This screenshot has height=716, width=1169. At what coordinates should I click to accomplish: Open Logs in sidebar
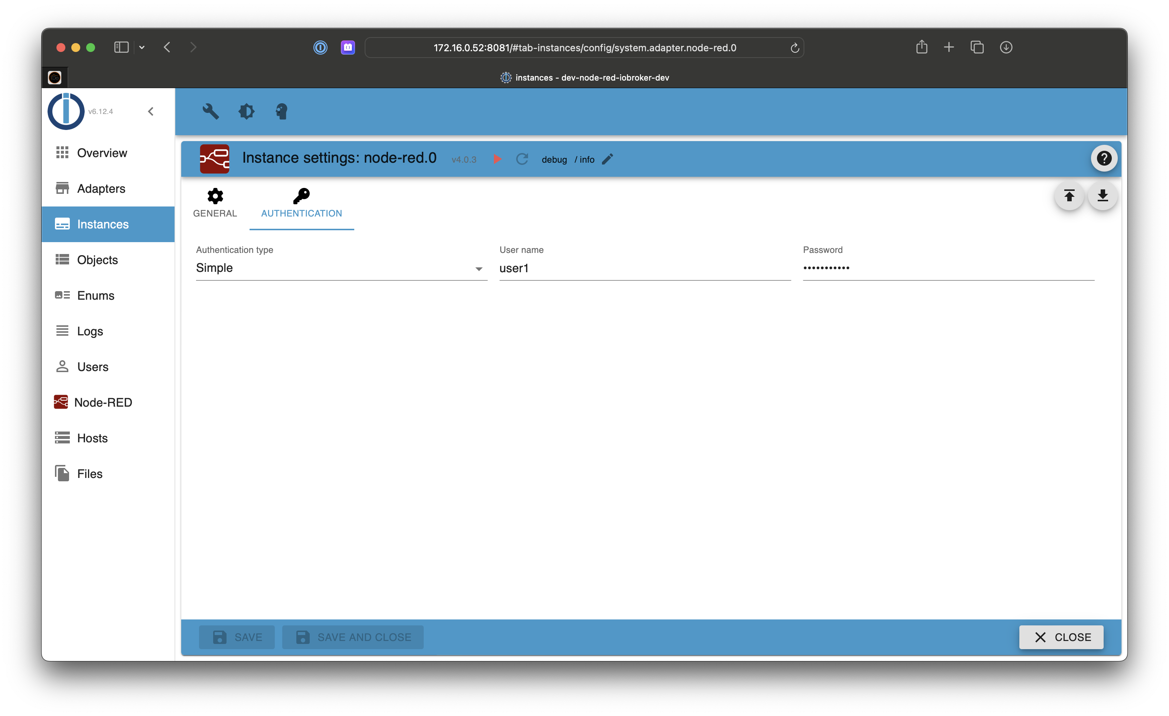pos(108,331)
